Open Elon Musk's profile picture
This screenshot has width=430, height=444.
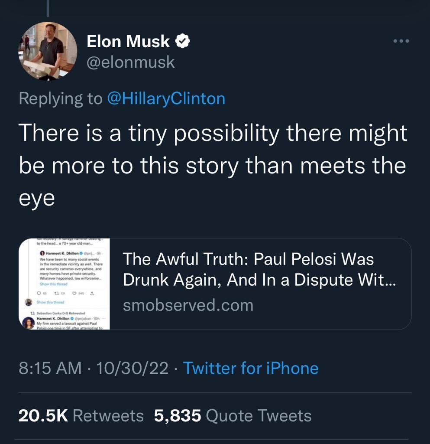(48, 51)
